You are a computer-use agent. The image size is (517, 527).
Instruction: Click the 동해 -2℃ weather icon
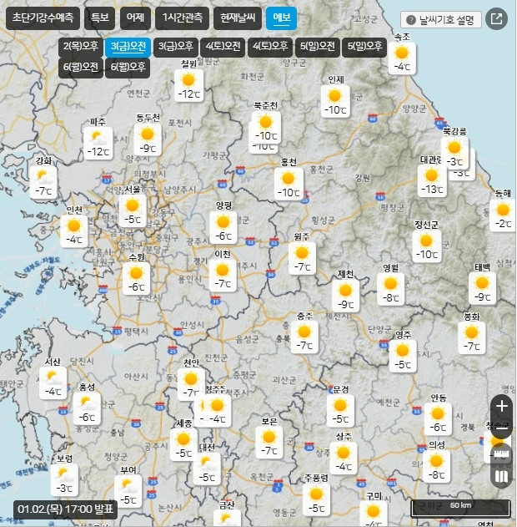(503, 215)
